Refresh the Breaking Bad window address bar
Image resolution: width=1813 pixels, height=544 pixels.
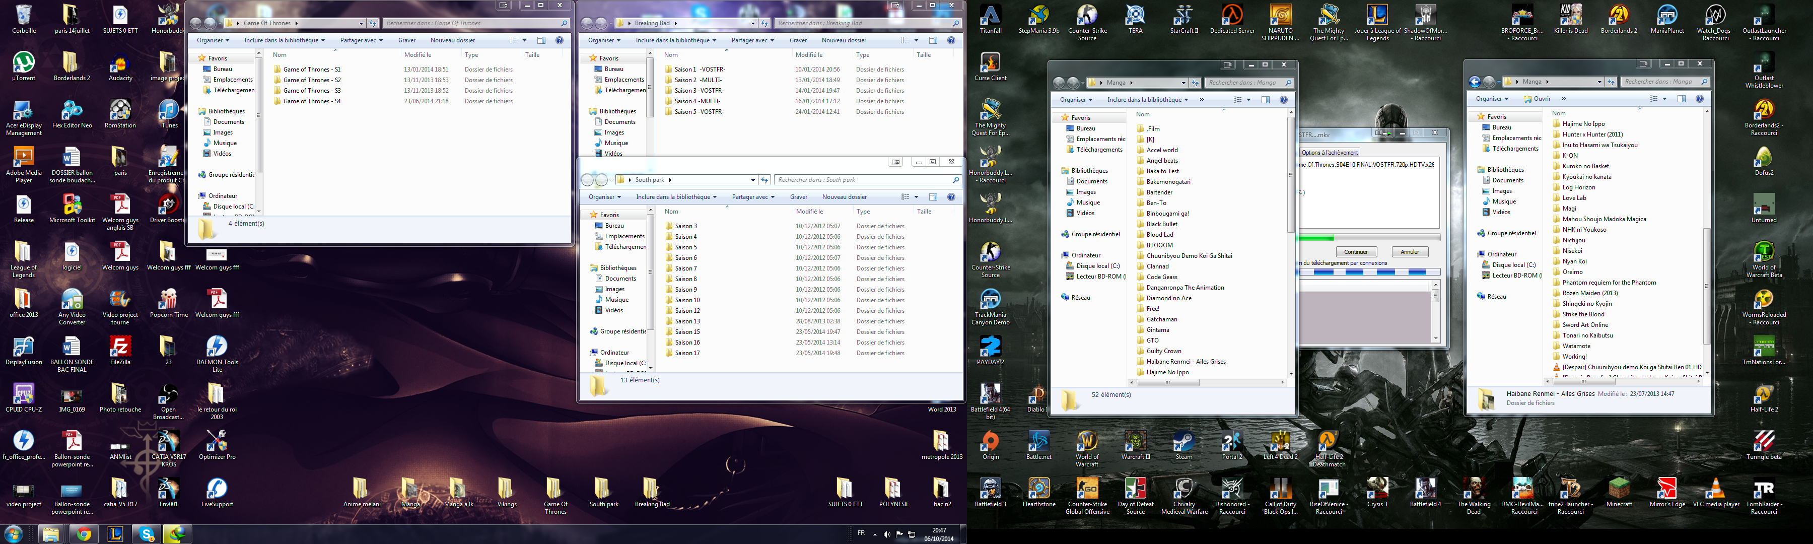764,23
